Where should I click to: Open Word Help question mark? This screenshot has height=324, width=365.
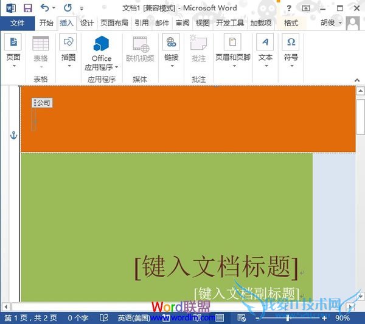288,9
